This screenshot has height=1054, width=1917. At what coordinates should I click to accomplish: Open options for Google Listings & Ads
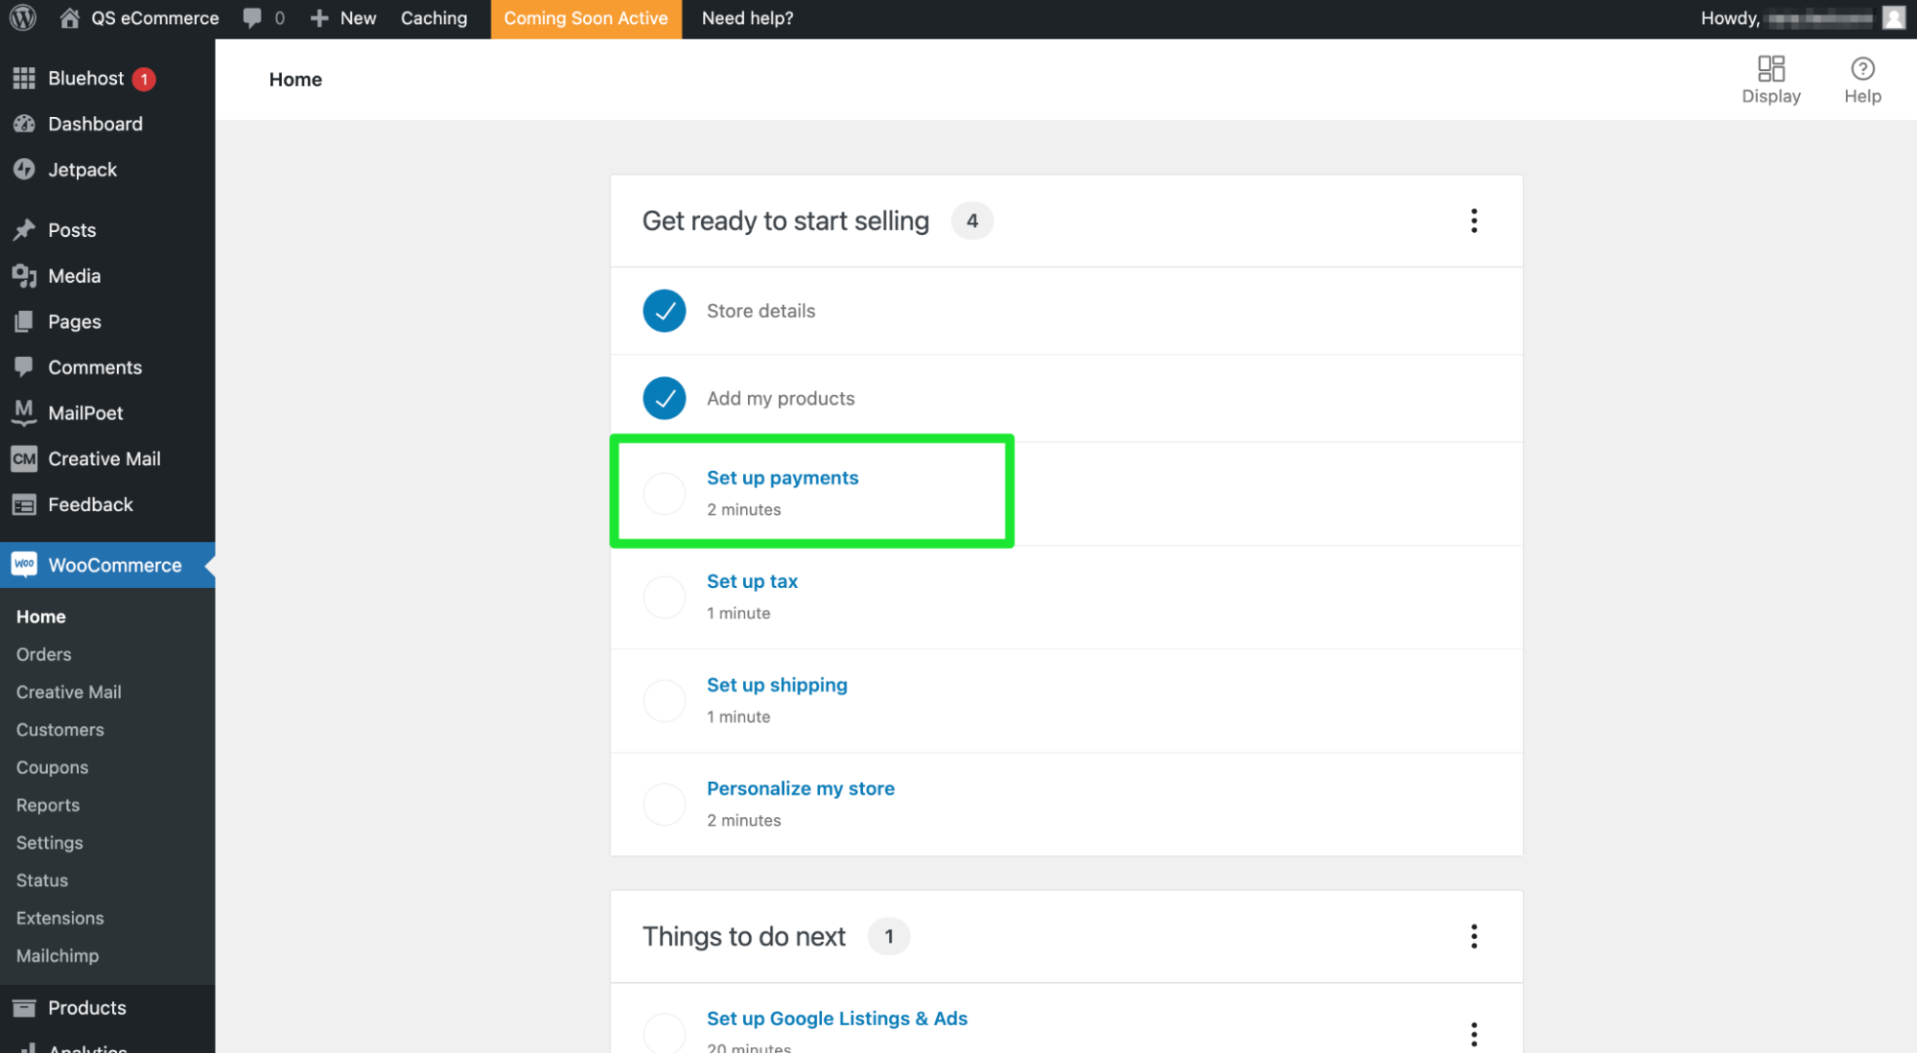[x=1472, y=1033]
